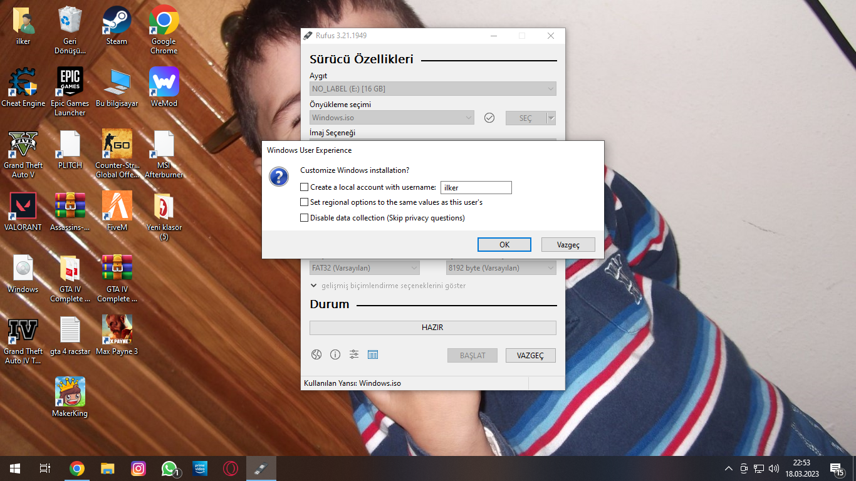
Task: Tick Disable data collection checkbox
Action: pos(305,218)
